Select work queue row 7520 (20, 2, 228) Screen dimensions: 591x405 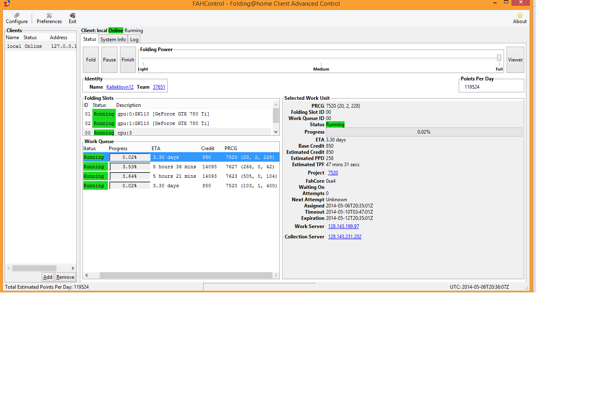click(181, 157)
